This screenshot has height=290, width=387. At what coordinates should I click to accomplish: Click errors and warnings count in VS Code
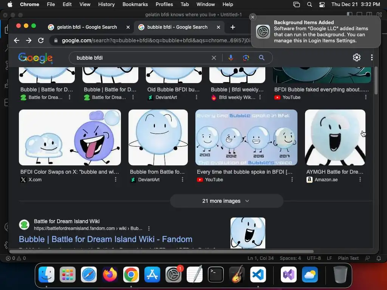pos(16,258)
